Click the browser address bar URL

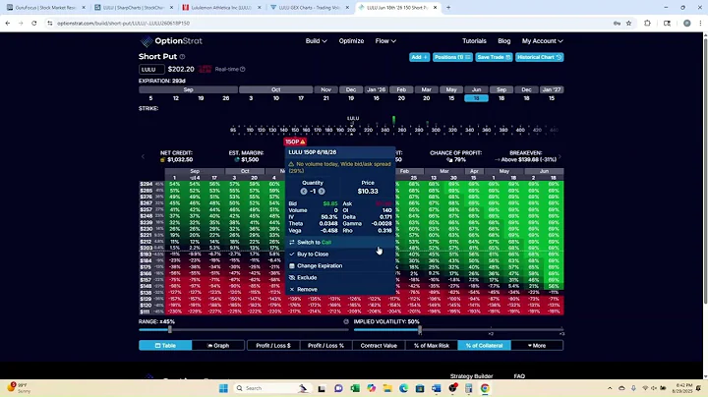(x=123, y=23)
